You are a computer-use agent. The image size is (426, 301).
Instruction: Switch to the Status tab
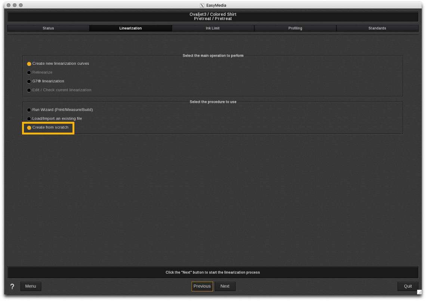pos(48,28)
